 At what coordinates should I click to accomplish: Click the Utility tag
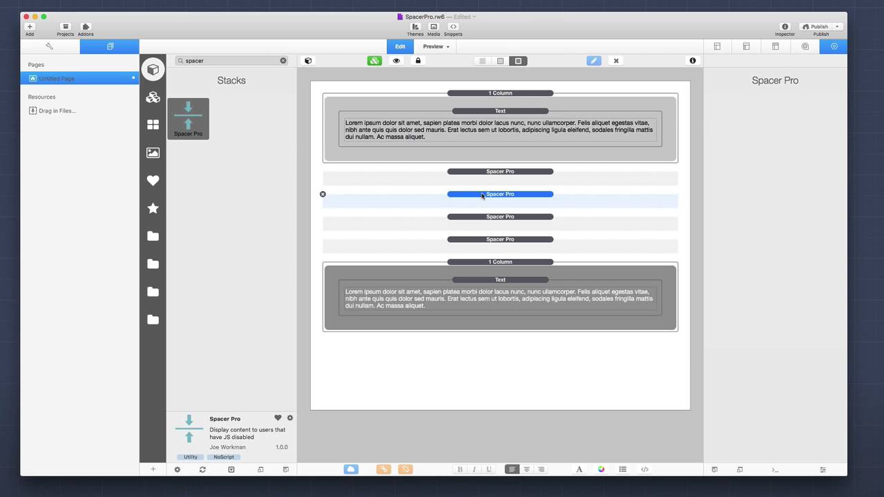tap(191, 457)
